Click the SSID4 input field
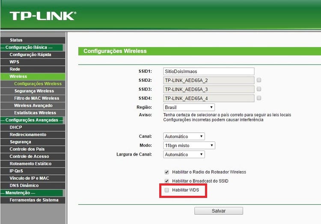Image resolution: width=321 pixels, height=224 pixels. 208,98
